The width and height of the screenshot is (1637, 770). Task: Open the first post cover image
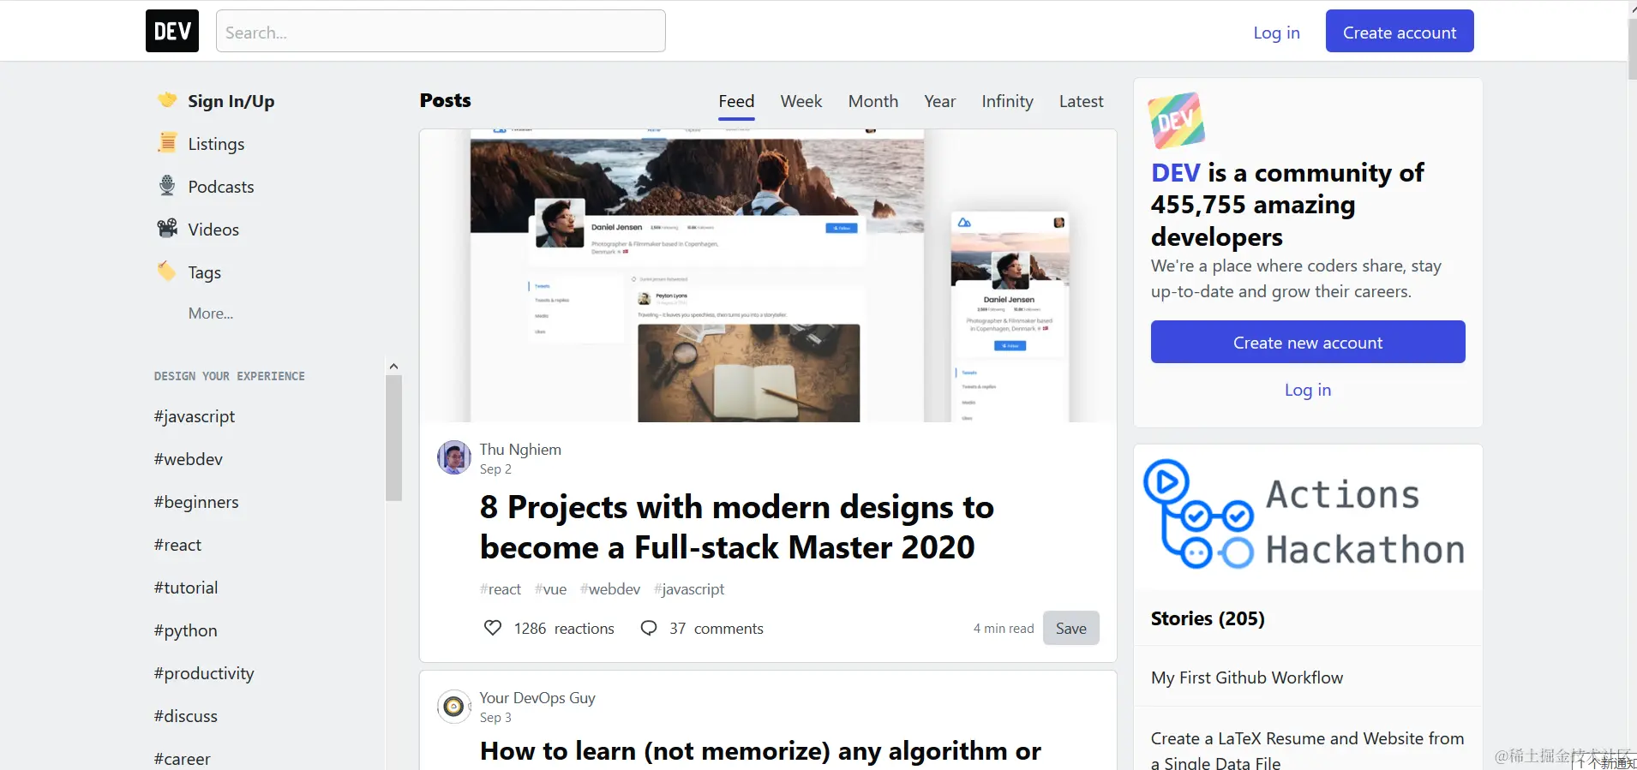click(x=768, y=276)
